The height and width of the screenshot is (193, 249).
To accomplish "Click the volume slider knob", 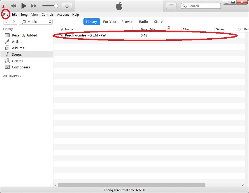I will tap(56, 6).
